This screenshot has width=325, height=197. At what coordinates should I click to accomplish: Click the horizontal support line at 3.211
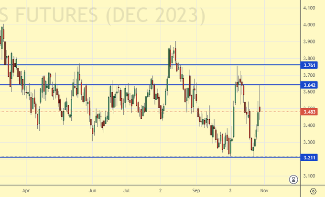[143, 157]
